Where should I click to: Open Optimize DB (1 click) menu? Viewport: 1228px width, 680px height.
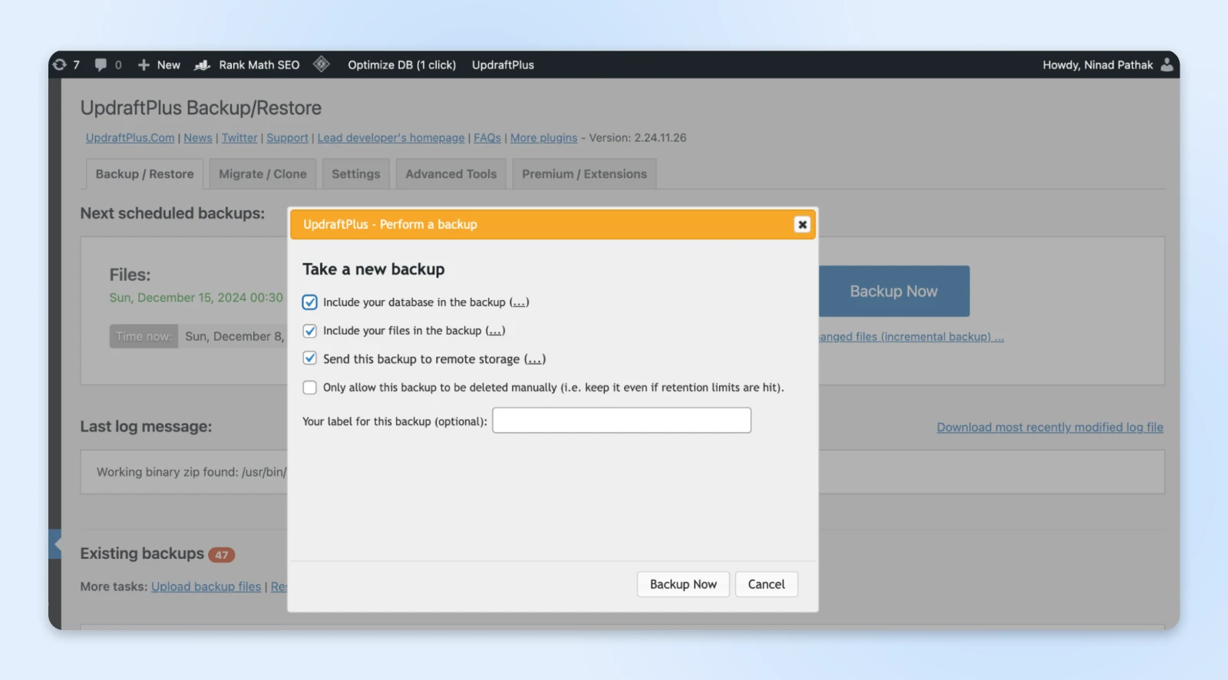pyautogui.click(x=401, y=64)
